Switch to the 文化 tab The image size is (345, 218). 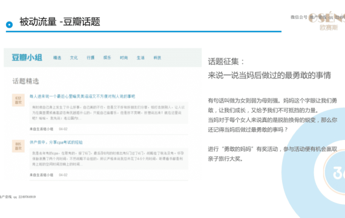[x=74, y=58]
